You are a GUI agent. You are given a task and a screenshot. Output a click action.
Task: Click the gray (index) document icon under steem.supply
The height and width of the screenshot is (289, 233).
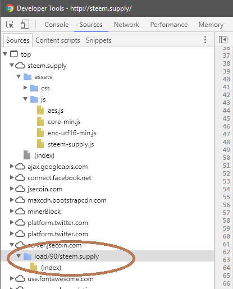click(x=27, y=155)
